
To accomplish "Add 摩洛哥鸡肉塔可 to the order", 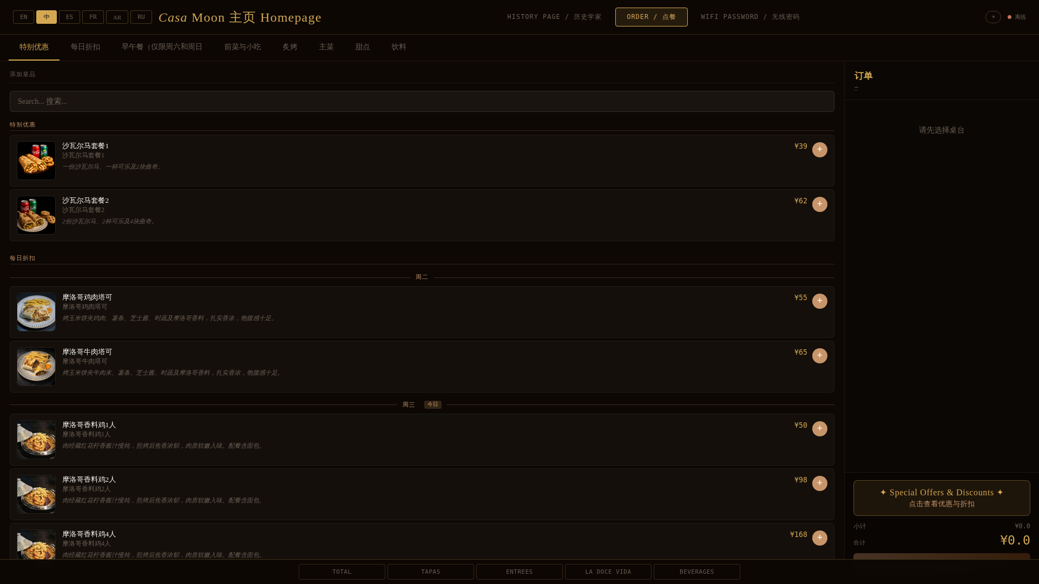I will [x=819, y=301].
